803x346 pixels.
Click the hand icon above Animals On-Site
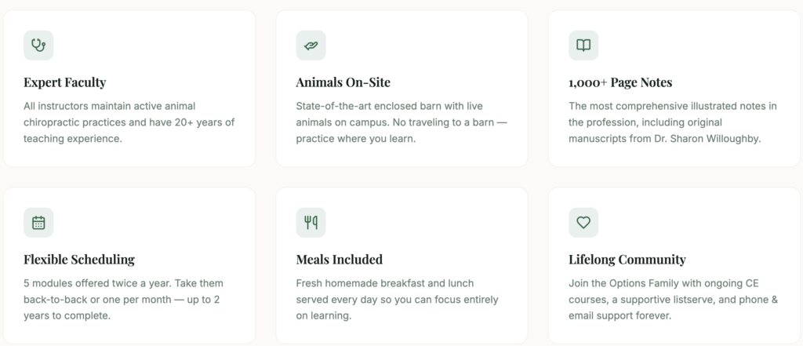pos(311,46)
